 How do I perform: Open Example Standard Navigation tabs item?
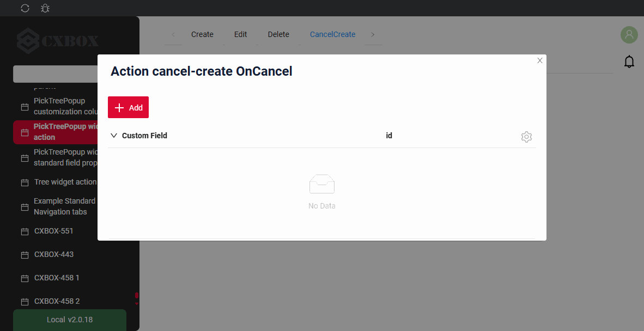point(59,206)
